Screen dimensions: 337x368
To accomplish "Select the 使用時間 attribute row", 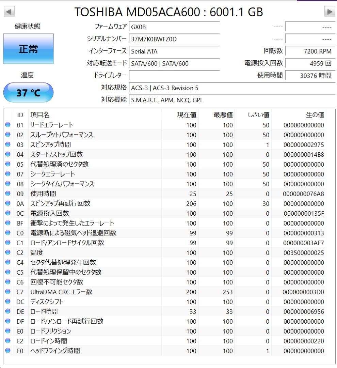I will point(68,194).
